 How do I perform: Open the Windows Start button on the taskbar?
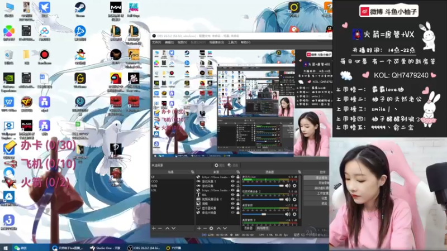(6, 248)
